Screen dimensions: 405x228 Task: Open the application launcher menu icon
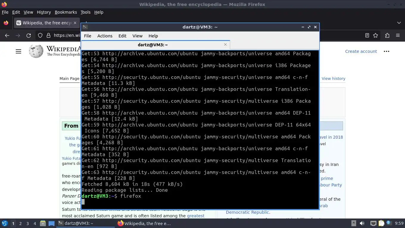click(x=5, y=223)
